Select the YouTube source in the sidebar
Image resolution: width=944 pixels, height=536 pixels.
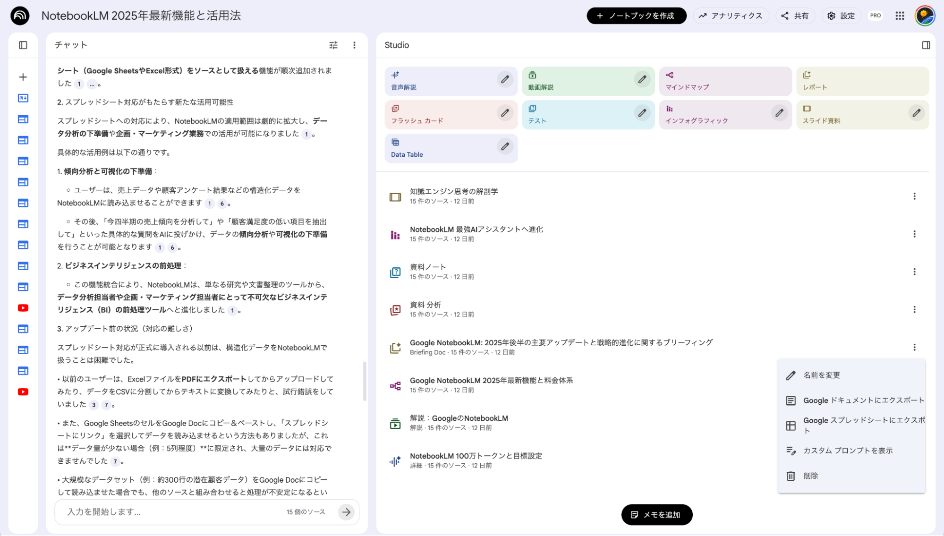(x=22, y=308)
